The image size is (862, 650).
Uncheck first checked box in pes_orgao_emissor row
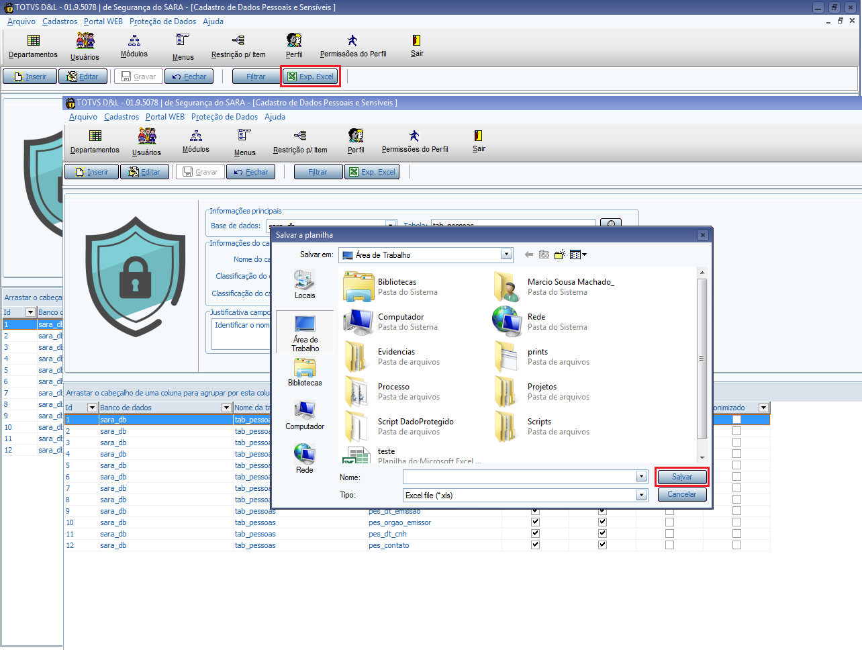pyautogui.click(x=535, y=522)
